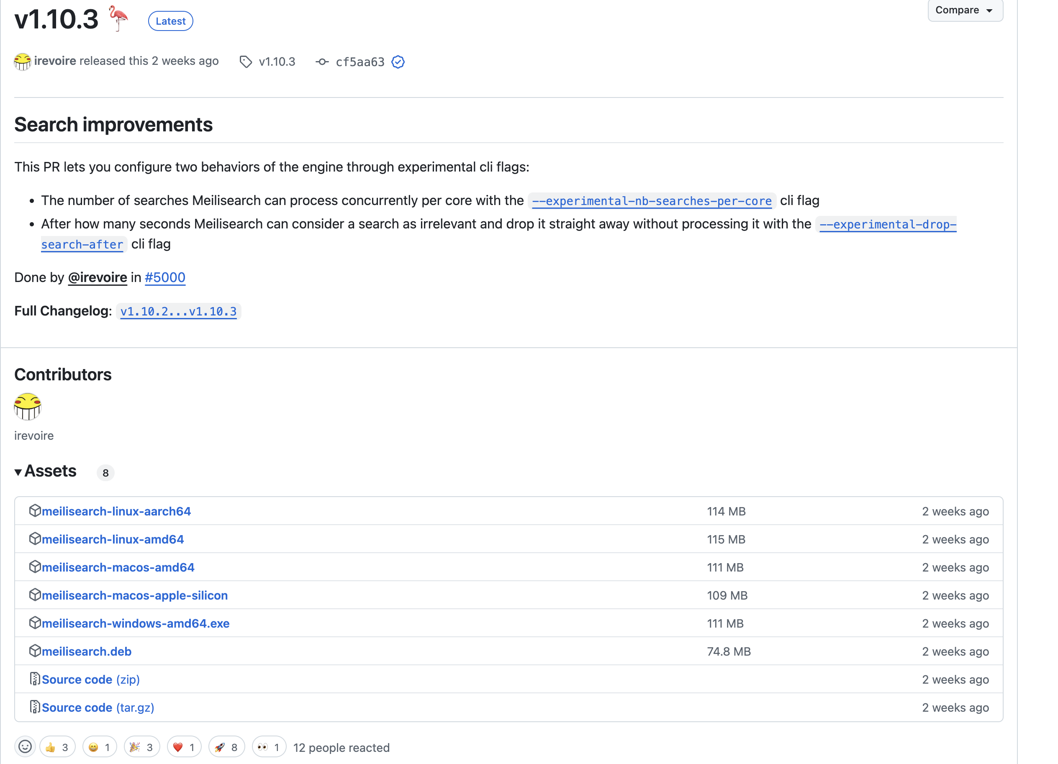Open the Compare dropdown
The width and height of the screenshot is (1058, 764).
point(964,10)
